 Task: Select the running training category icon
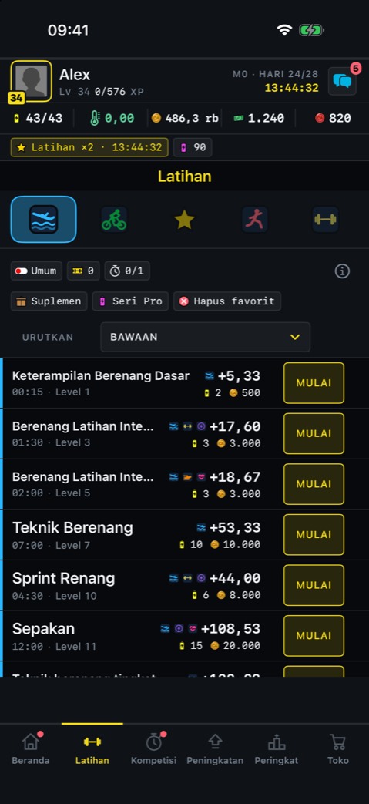[x=255, y=220]
